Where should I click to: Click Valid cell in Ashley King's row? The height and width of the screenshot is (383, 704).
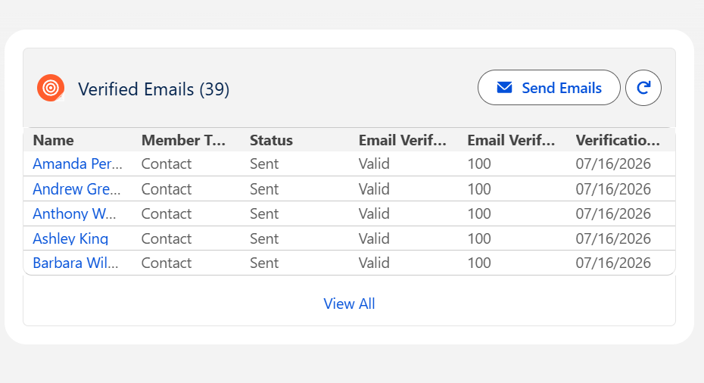tap(374, 238)
